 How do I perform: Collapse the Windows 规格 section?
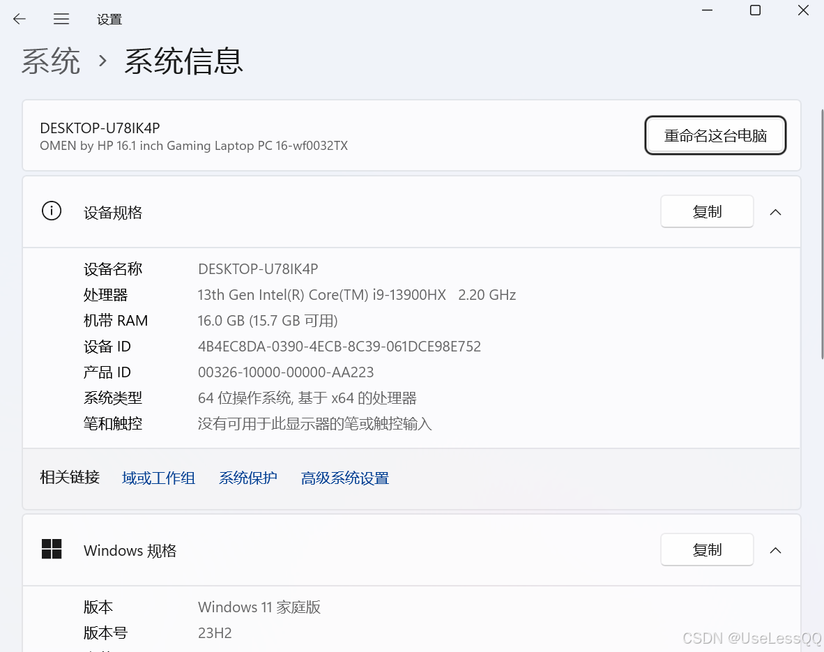click(x=775, y=550)
